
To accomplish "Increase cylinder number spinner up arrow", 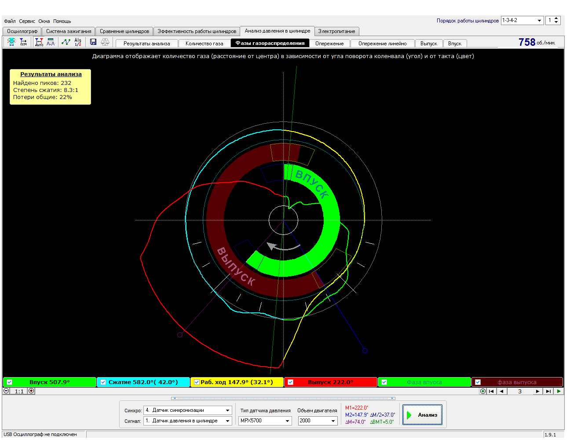I will [x=556, y=18].
